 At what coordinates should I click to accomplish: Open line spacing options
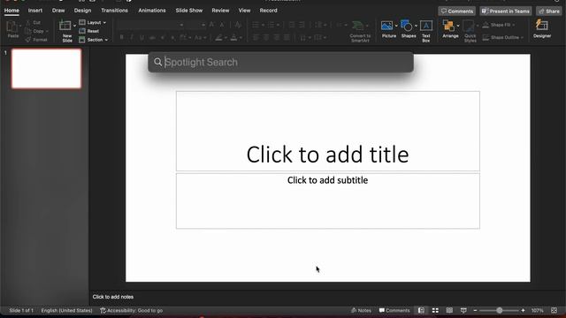coord(320,25)
